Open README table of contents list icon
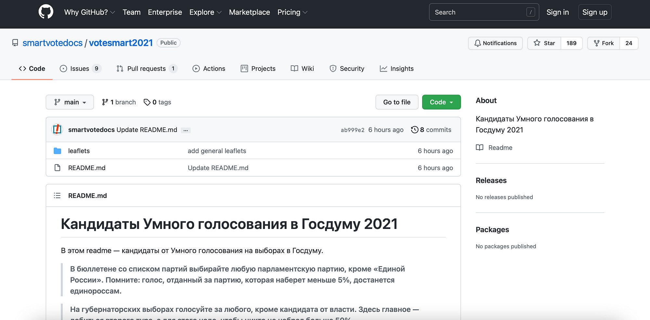The width and height of the screenshot is (650, 320). point(57,195)
